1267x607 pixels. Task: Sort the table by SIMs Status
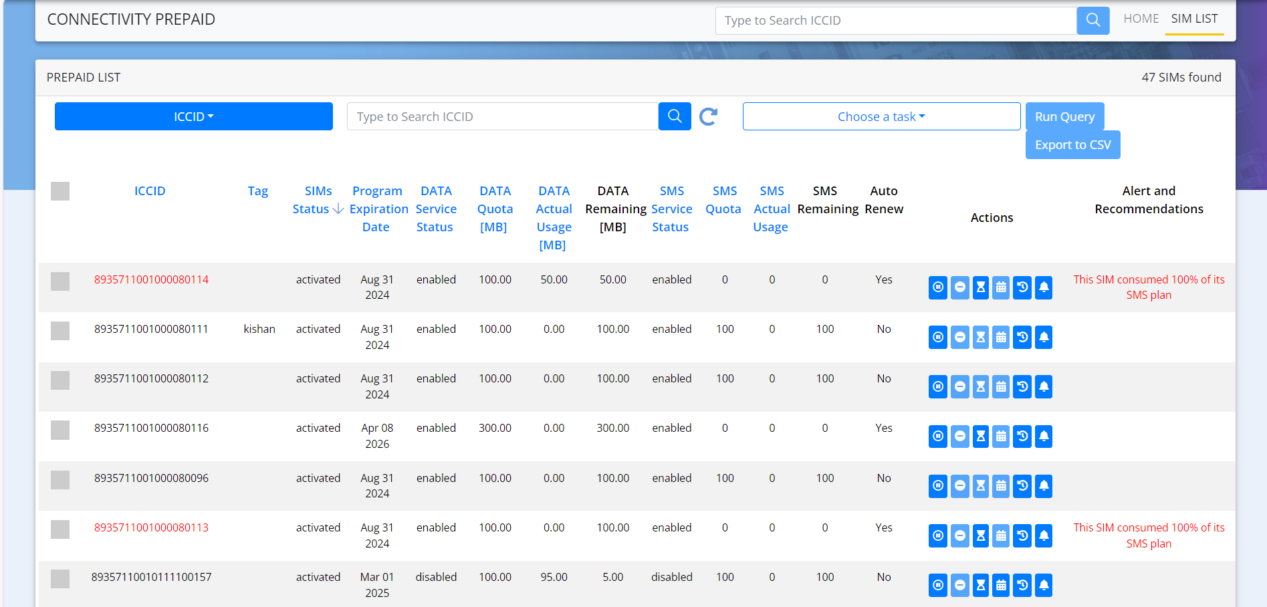point(318,200)
